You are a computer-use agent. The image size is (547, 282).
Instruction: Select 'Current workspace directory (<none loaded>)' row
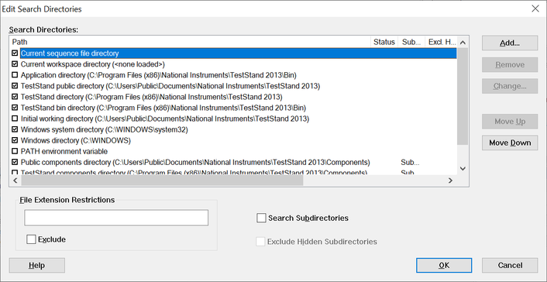point(93,64)
